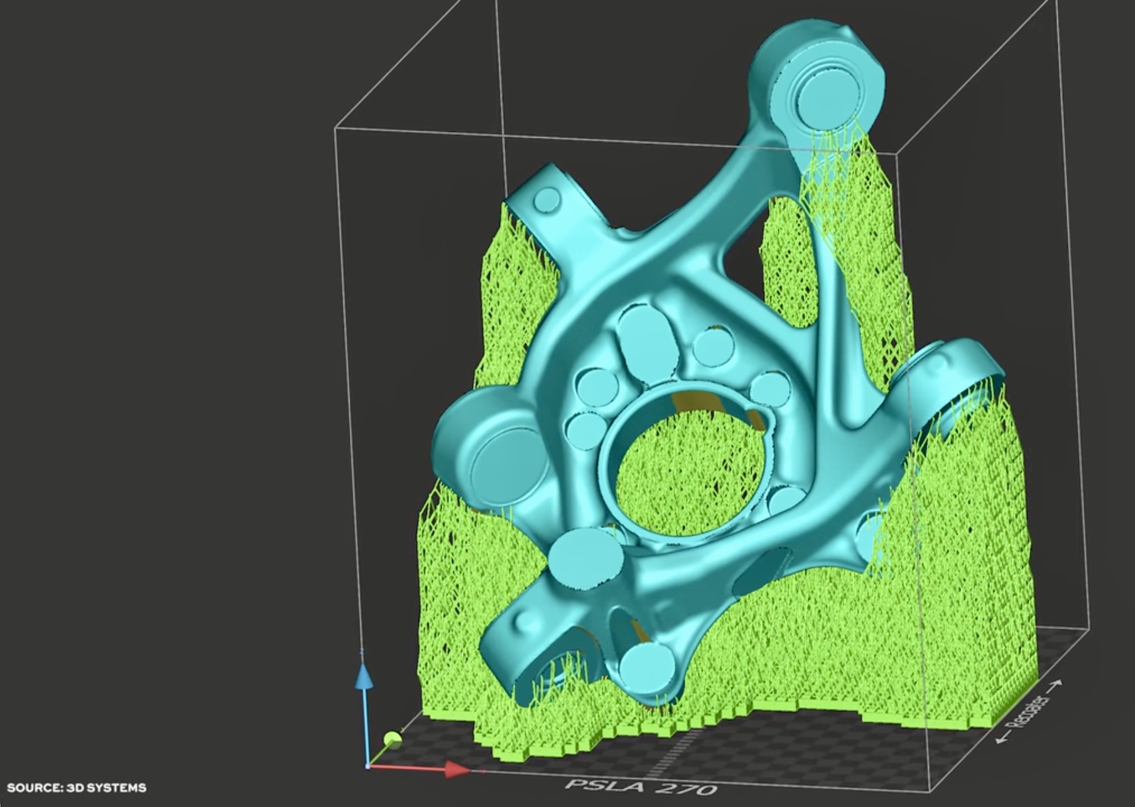Click the axis gizmo origin point

[368, 766]
